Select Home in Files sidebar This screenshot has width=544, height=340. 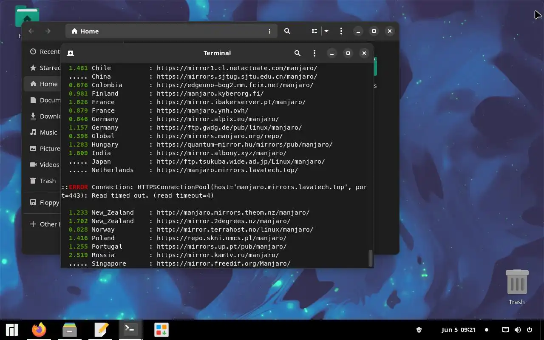point(42,84)
